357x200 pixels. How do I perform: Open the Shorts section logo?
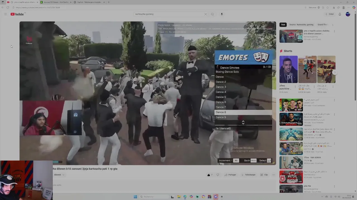click(x=281, y=51)
